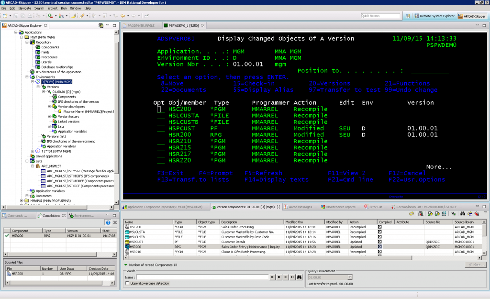Toggle Compiled checkbox for HSC200 row
The height and width of the screenshot is (299, 490).
coord(379,227)
